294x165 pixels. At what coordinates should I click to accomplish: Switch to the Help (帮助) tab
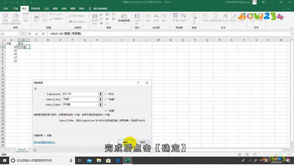81,8
